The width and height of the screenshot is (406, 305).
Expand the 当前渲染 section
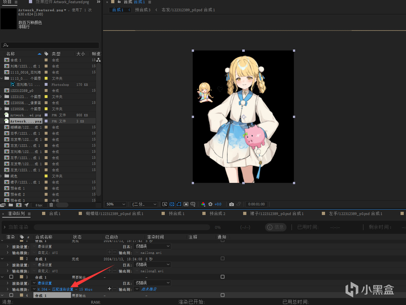(4, 227)
